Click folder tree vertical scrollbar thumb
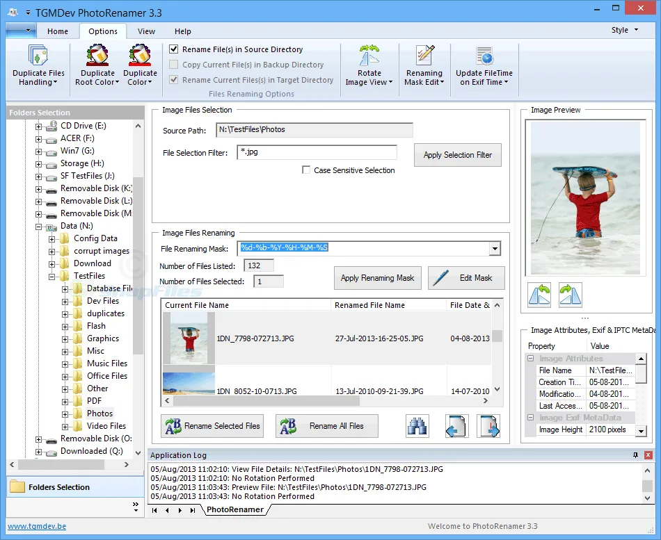This screenshot has height=540, width=661. coord(138,265)
